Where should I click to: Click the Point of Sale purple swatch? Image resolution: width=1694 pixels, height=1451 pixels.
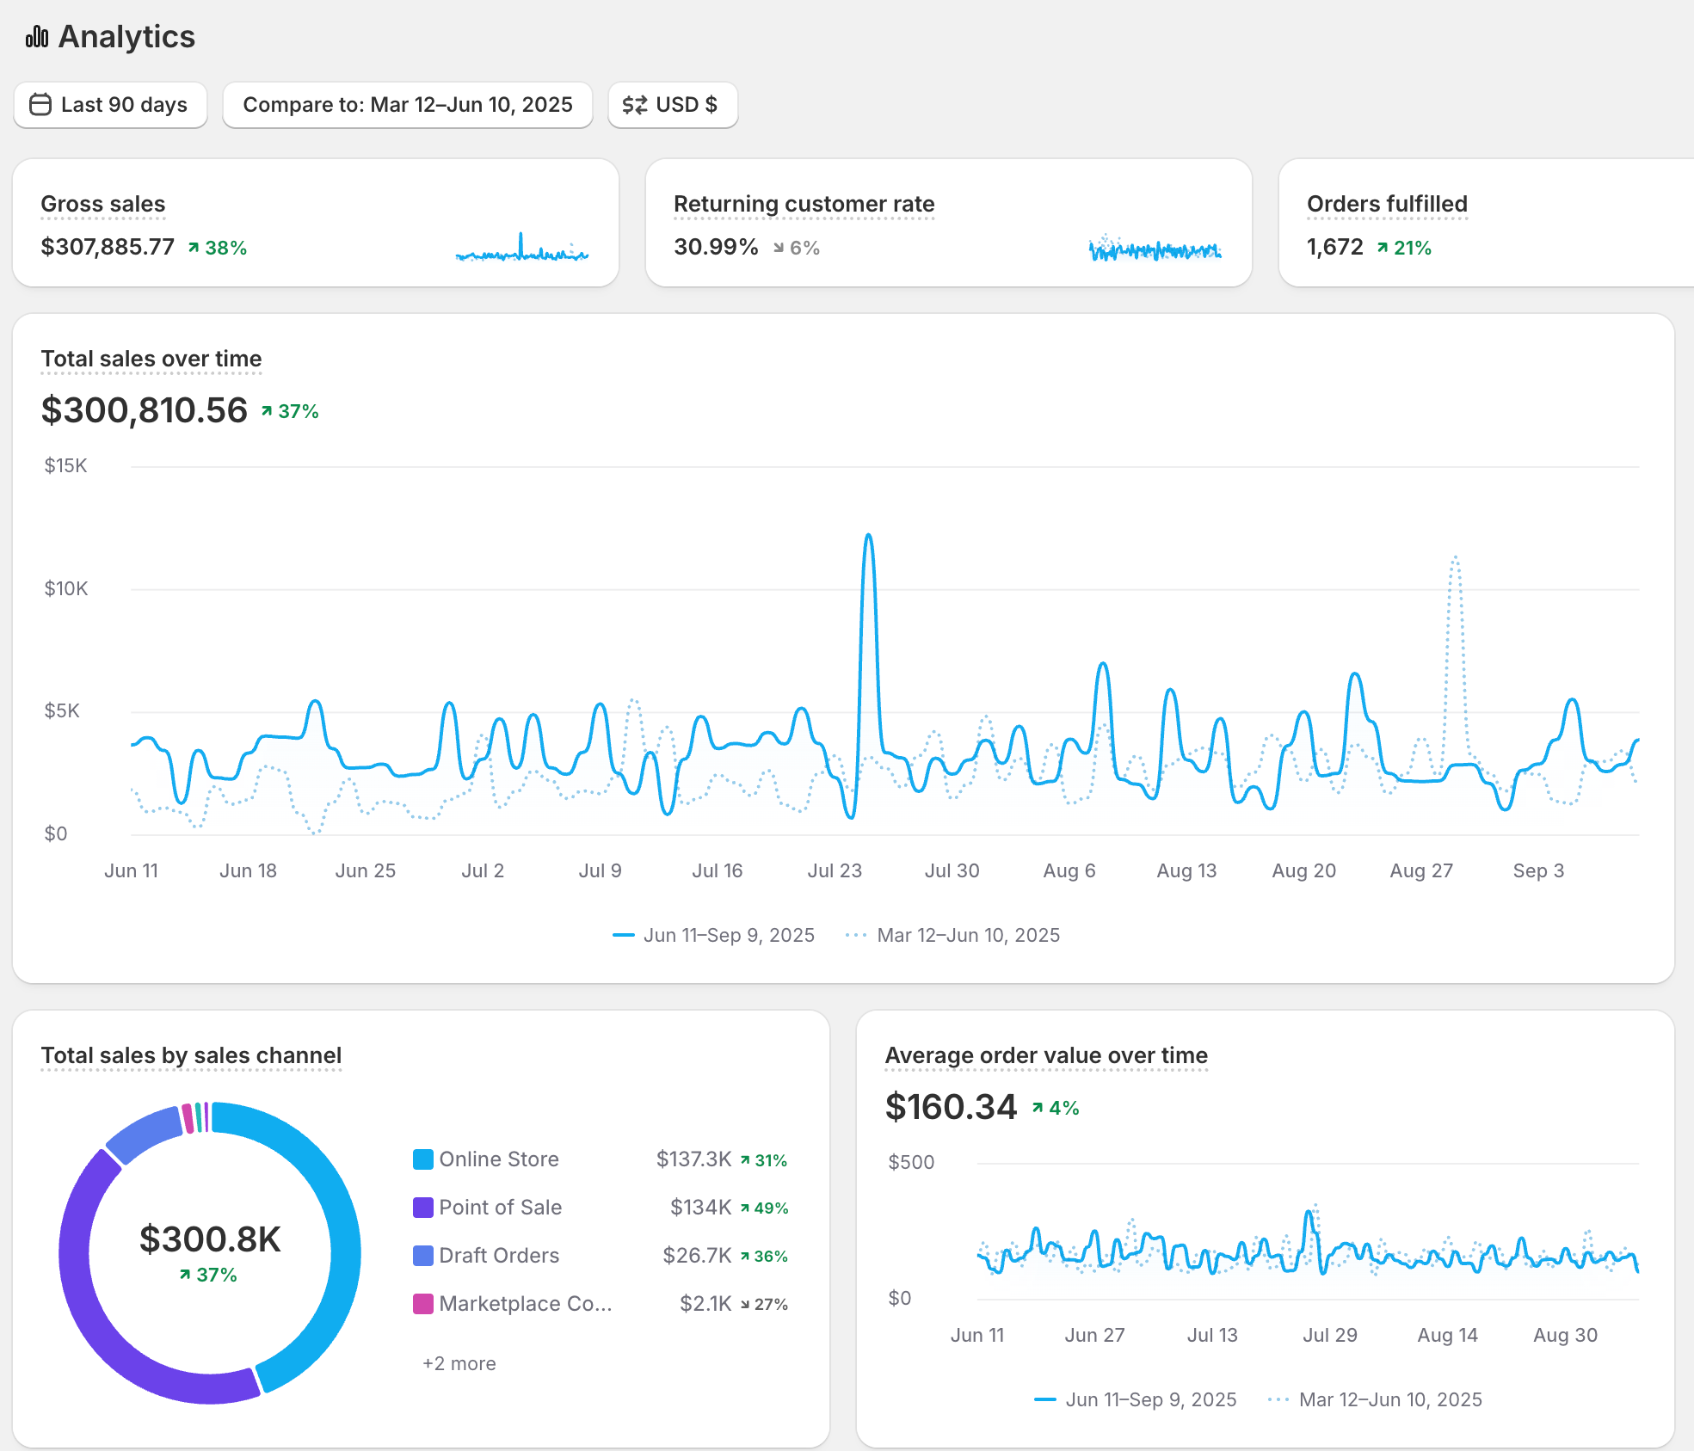pos(422,1208)
